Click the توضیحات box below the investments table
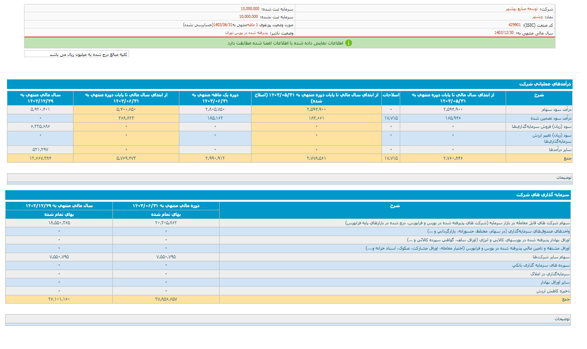 coord(288,319)
